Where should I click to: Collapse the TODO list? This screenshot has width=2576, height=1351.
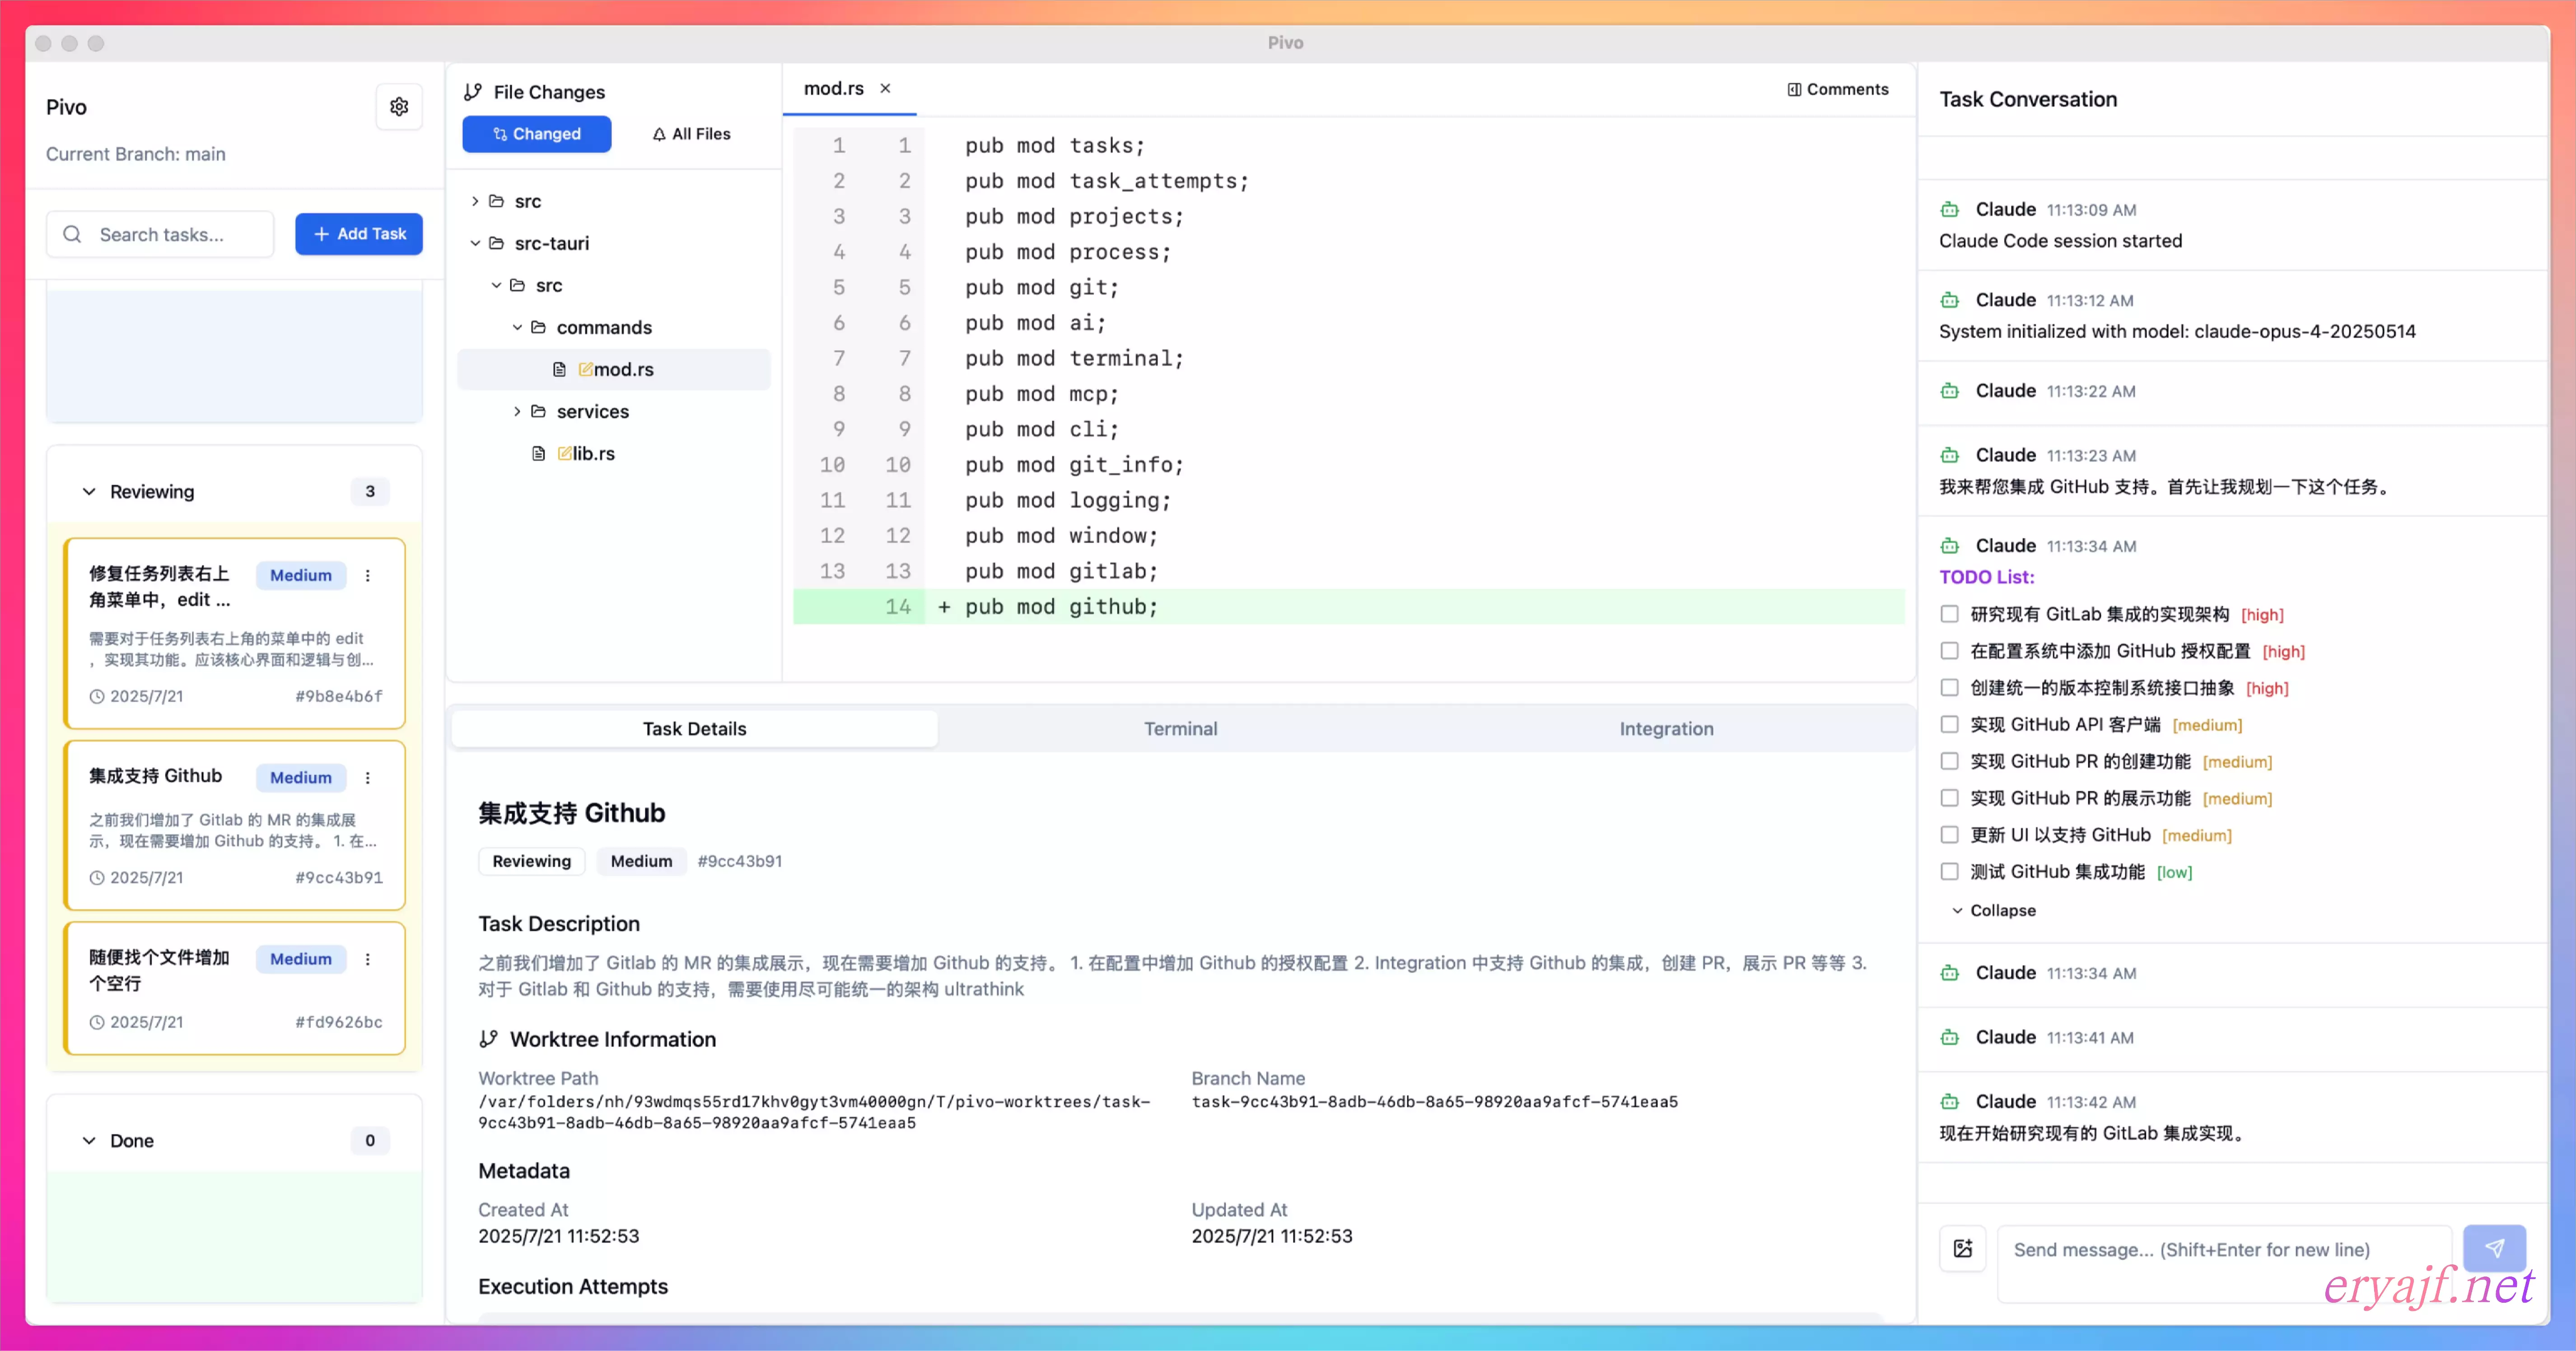[1993, 911]
